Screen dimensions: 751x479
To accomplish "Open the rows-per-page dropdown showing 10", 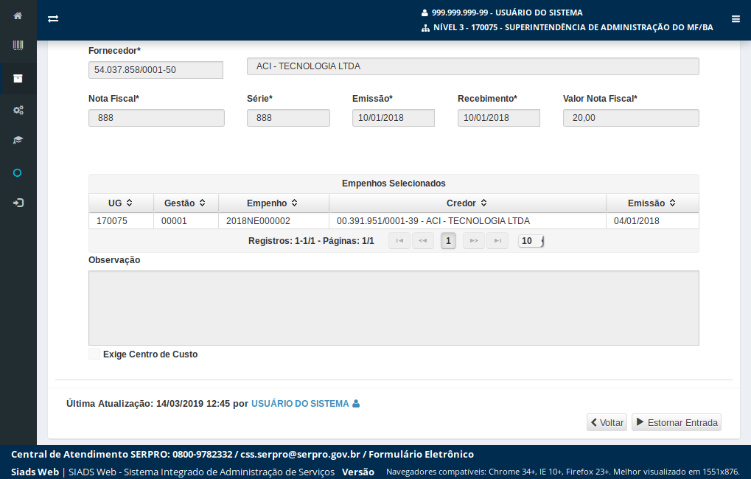I will pos(531,241).
